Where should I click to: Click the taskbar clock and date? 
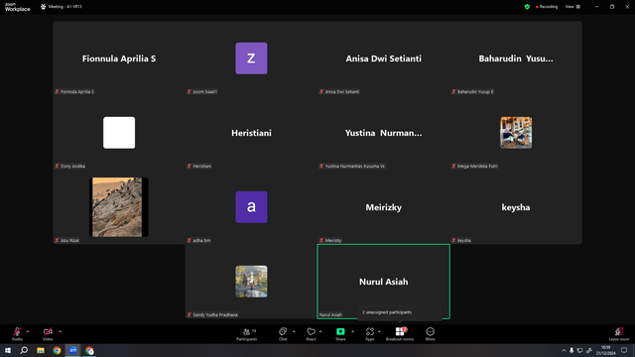click(605, 350)
